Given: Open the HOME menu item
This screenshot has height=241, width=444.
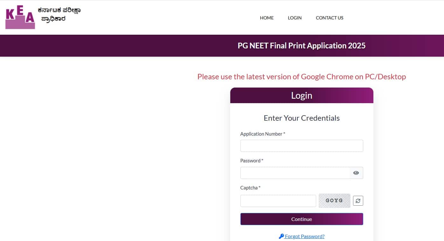Looking at the screenshot, I should [x=267, y=18].
